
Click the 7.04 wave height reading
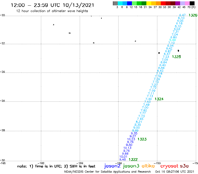[175, 35]
